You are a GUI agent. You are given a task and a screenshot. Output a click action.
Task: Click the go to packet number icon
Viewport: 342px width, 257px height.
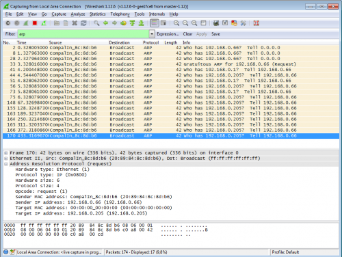pyautogui.click(x=123, y=23)
